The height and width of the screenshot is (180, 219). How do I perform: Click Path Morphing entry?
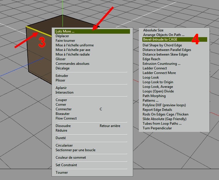click(154, 96)
